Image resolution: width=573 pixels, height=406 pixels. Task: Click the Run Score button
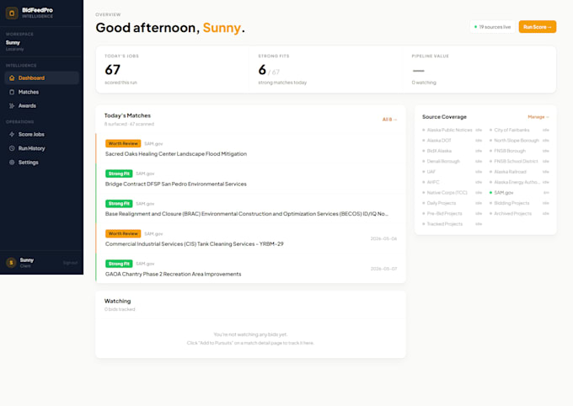tap(538, 27)
